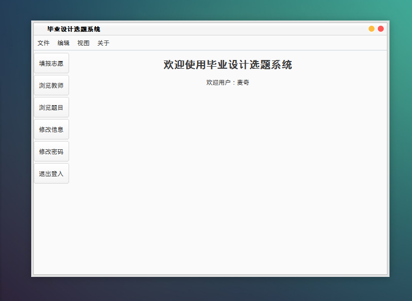Click the 欢迎用户：麦奇 user greeting text
The width and height of the screenshot is (412, 301).
[x=227, y=82]
